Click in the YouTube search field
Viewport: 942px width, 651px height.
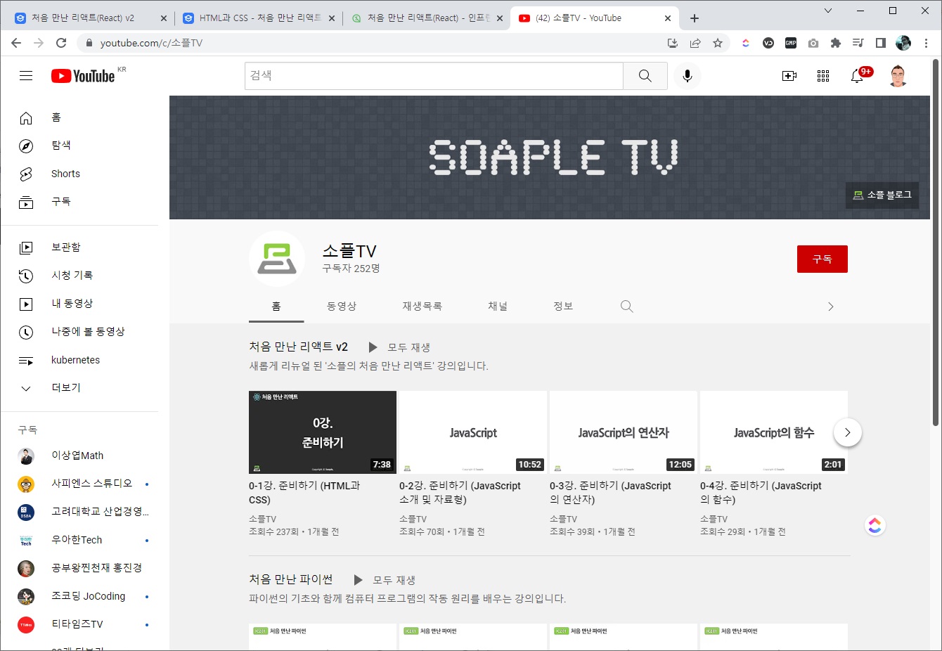pos(434,76)
